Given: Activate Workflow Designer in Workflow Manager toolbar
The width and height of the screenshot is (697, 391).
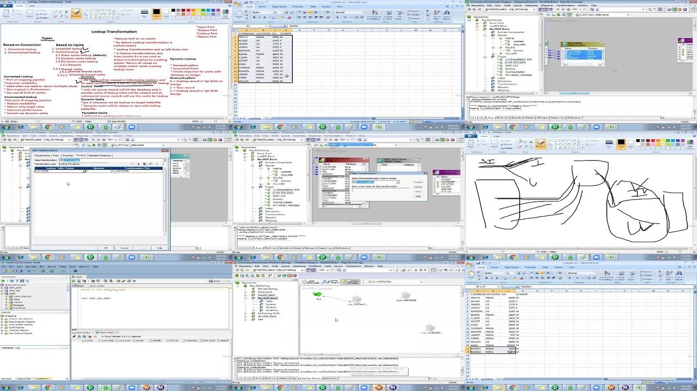Looking at the screenshot, I should click(x=350, y=282).
